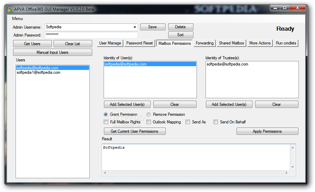Click the Result box scroll down arrow
Image resolution: width=315 pixels, height=192 pixels.
[x=293, y=167]
